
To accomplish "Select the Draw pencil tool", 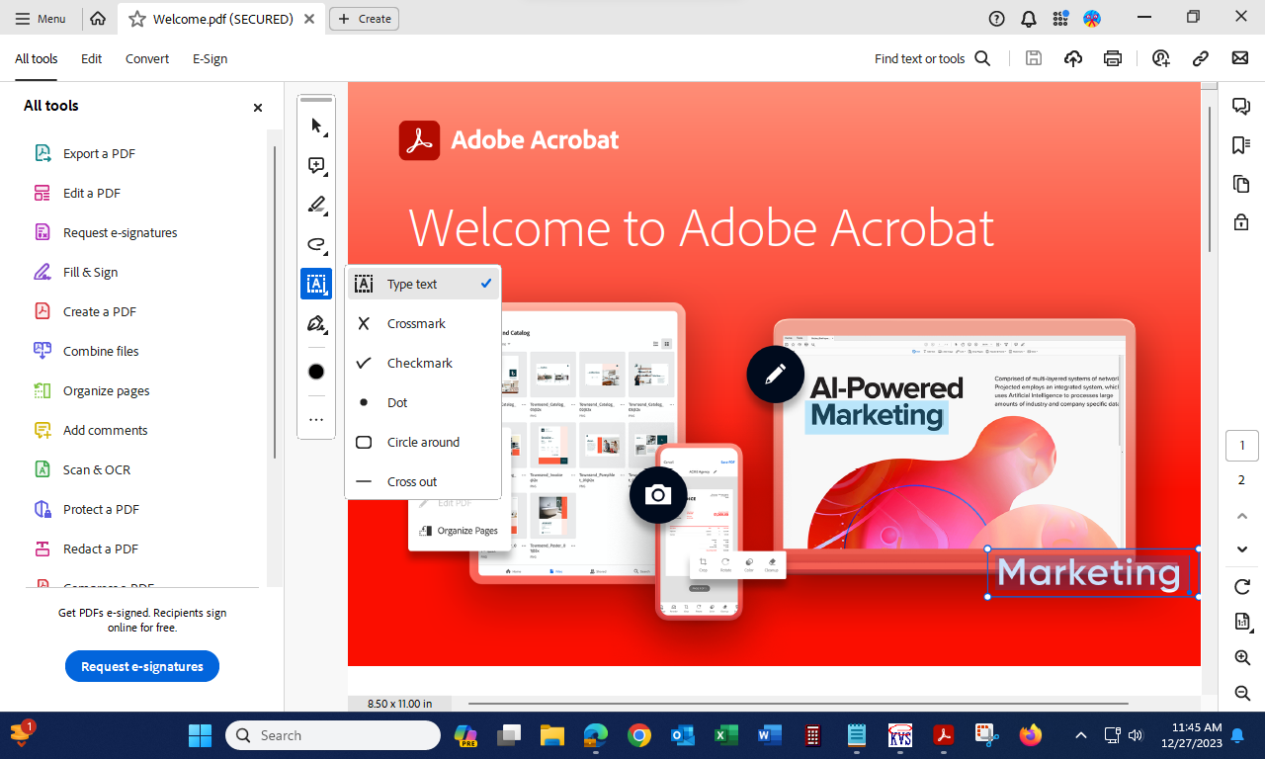I will click(x=316, y=205).
